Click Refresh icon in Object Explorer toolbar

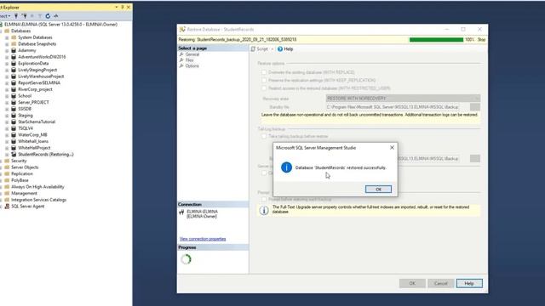click(x=48, y=15)
